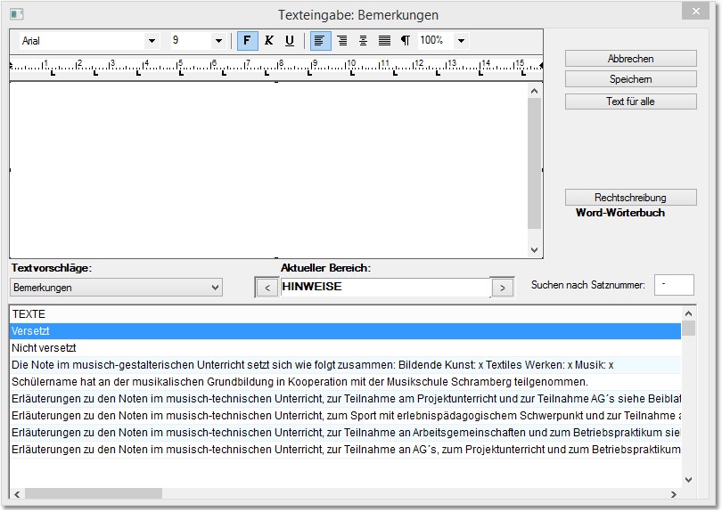Open the font size dropdown

tap(218, 41)
